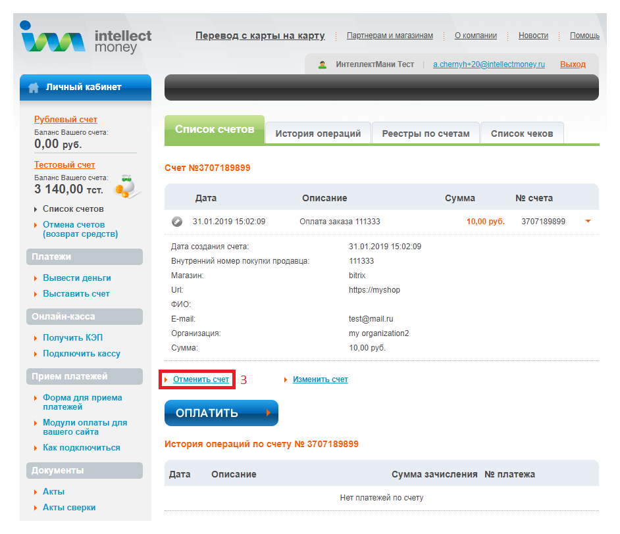Open Как подключиться link
The width and height of the screenshot is (620, 534).
point(82,447)
